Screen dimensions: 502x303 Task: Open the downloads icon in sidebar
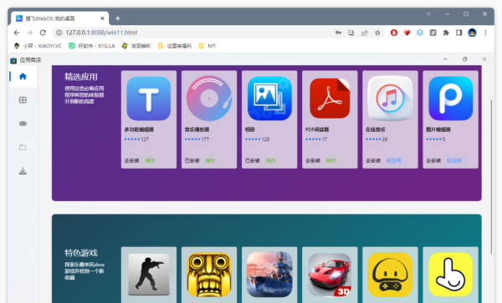click(x=23, y=171)
